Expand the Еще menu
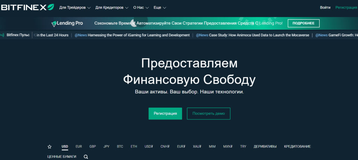358x160 pixels. coord(160,8)
